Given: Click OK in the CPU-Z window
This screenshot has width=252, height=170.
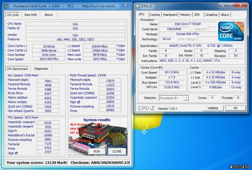Looking at the screenshot, I should tap(235, 108).
